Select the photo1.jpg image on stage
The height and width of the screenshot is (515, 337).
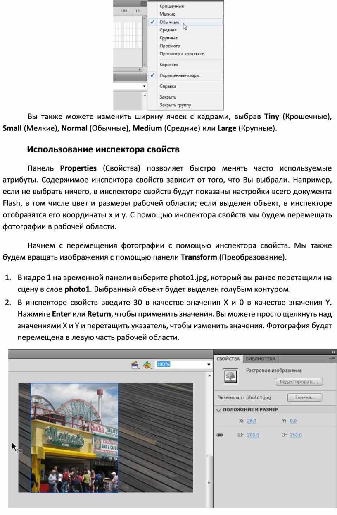[x=74, y=438]
